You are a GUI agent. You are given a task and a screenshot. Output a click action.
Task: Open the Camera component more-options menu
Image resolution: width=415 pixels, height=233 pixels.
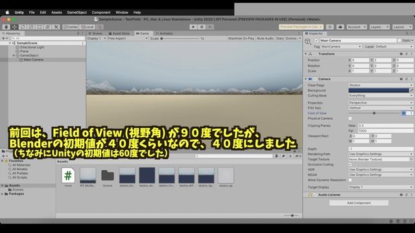412,79
